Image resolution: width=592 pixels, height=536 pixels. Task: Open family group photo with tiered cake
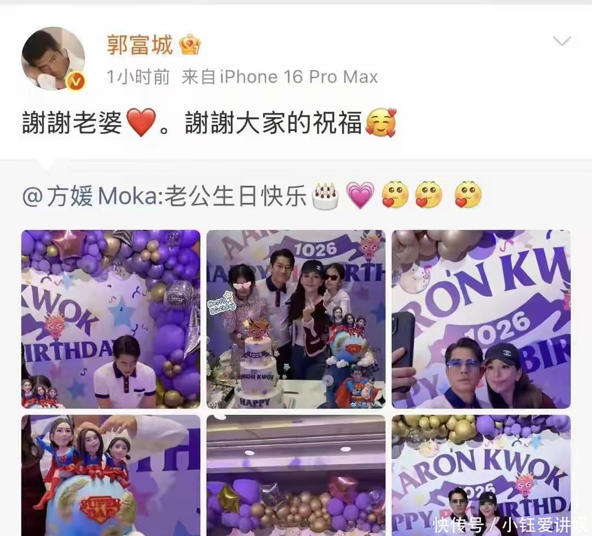coord(296,319)
